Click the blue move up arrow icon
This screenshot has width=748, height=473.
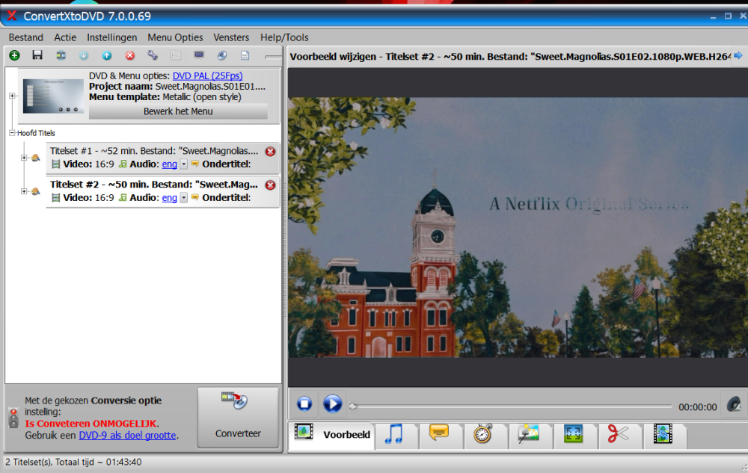coord(107,55)
